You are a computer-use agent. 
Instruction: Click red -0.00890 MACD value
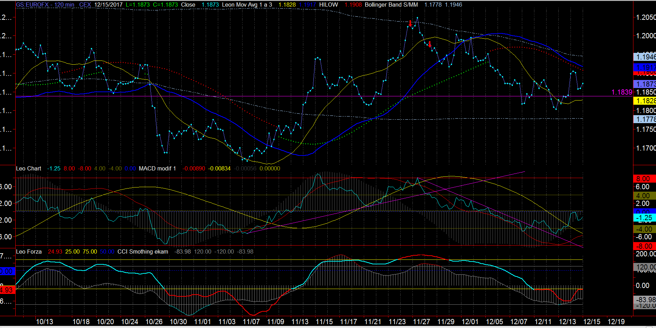tap(194, 169)
